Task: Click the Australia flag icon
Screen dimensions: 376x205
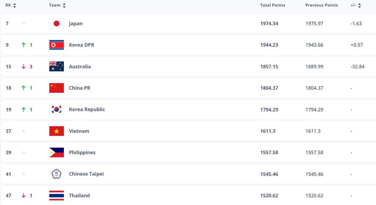Action: [56, 67]
